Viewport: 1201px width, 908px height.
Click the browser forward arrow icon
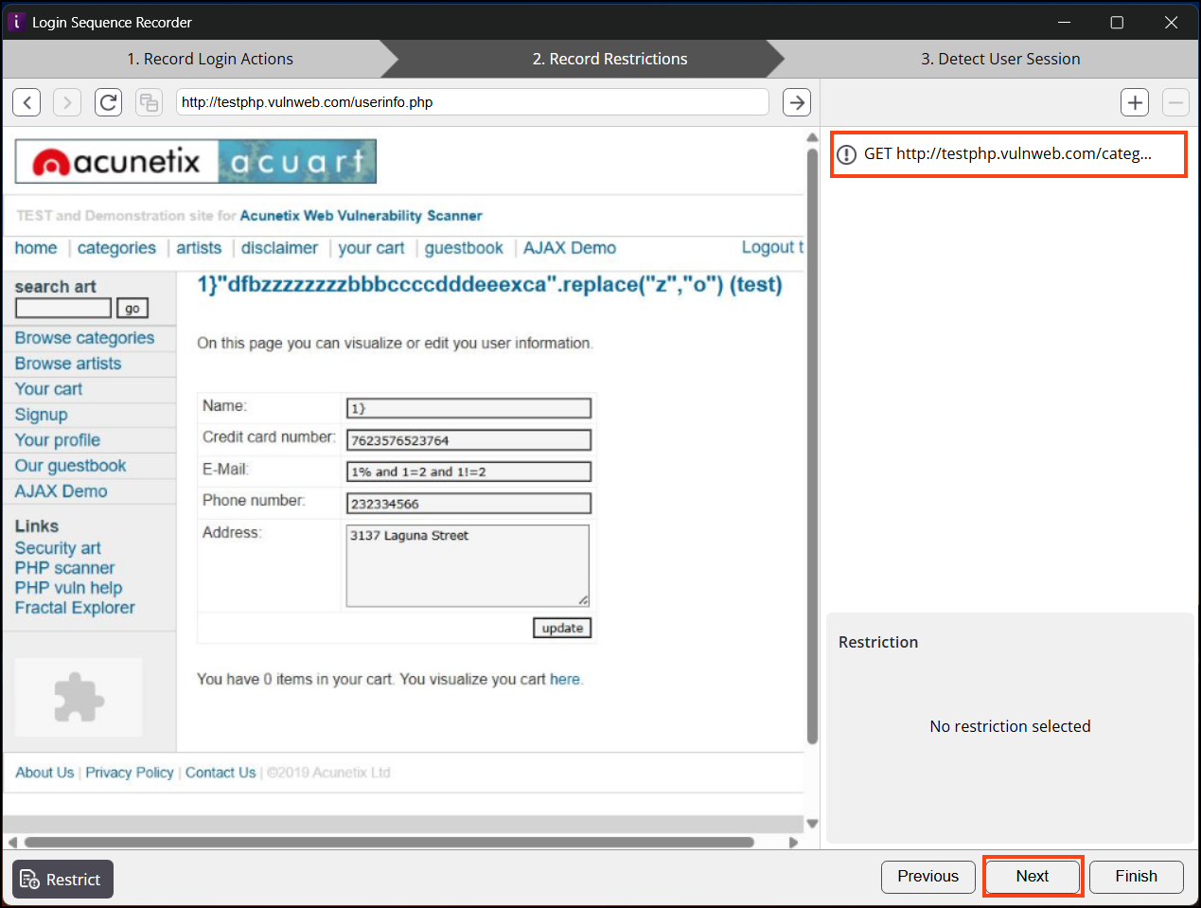coord(67,102)
